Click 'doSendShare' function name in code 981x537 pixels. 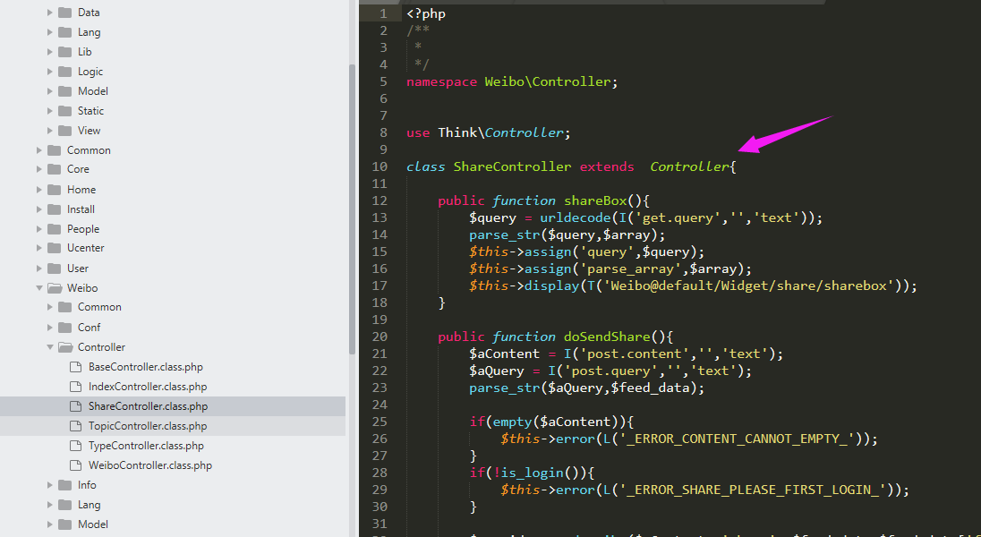(608, 337)
